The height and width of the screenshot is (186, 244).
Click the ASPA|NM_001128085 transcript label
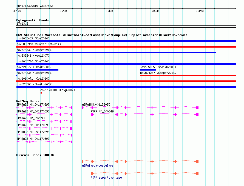96,104
